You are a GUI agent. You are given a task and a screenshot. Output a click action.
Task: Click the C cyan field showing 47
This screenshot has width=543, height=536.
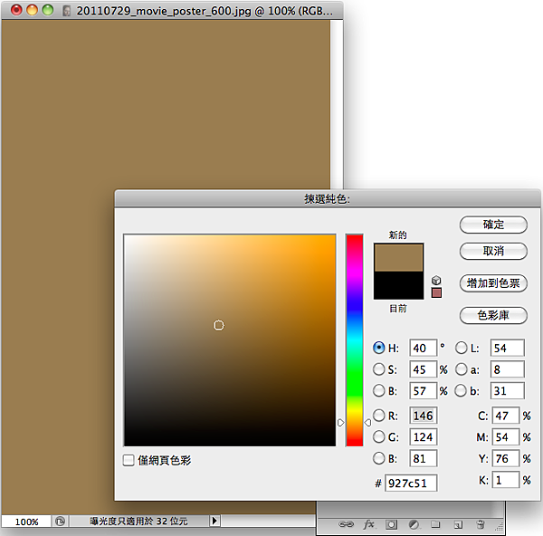point(506,415)
